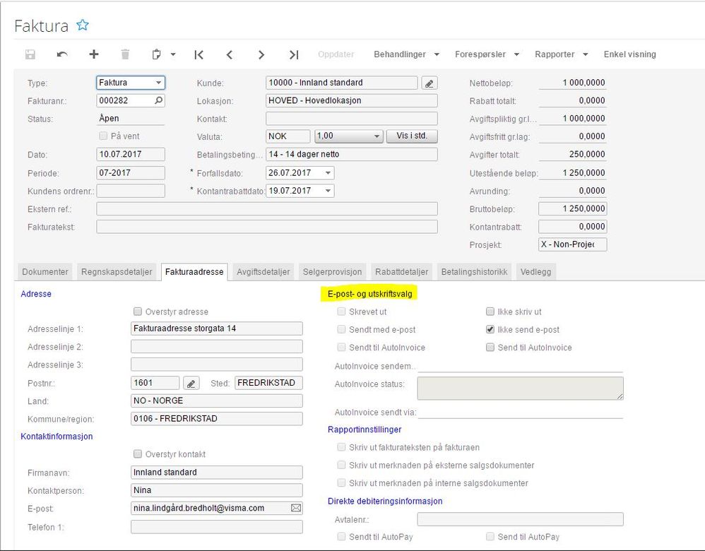
Task: Edit customer with pencil icon beside Kunde
Action: click(429, 83)
